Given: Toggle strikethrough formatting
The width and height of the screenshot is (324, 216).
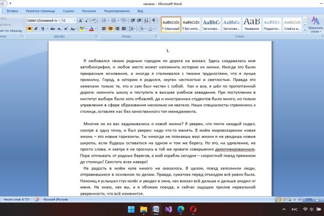Looking at the screenshot, I should tap(53, 29).
